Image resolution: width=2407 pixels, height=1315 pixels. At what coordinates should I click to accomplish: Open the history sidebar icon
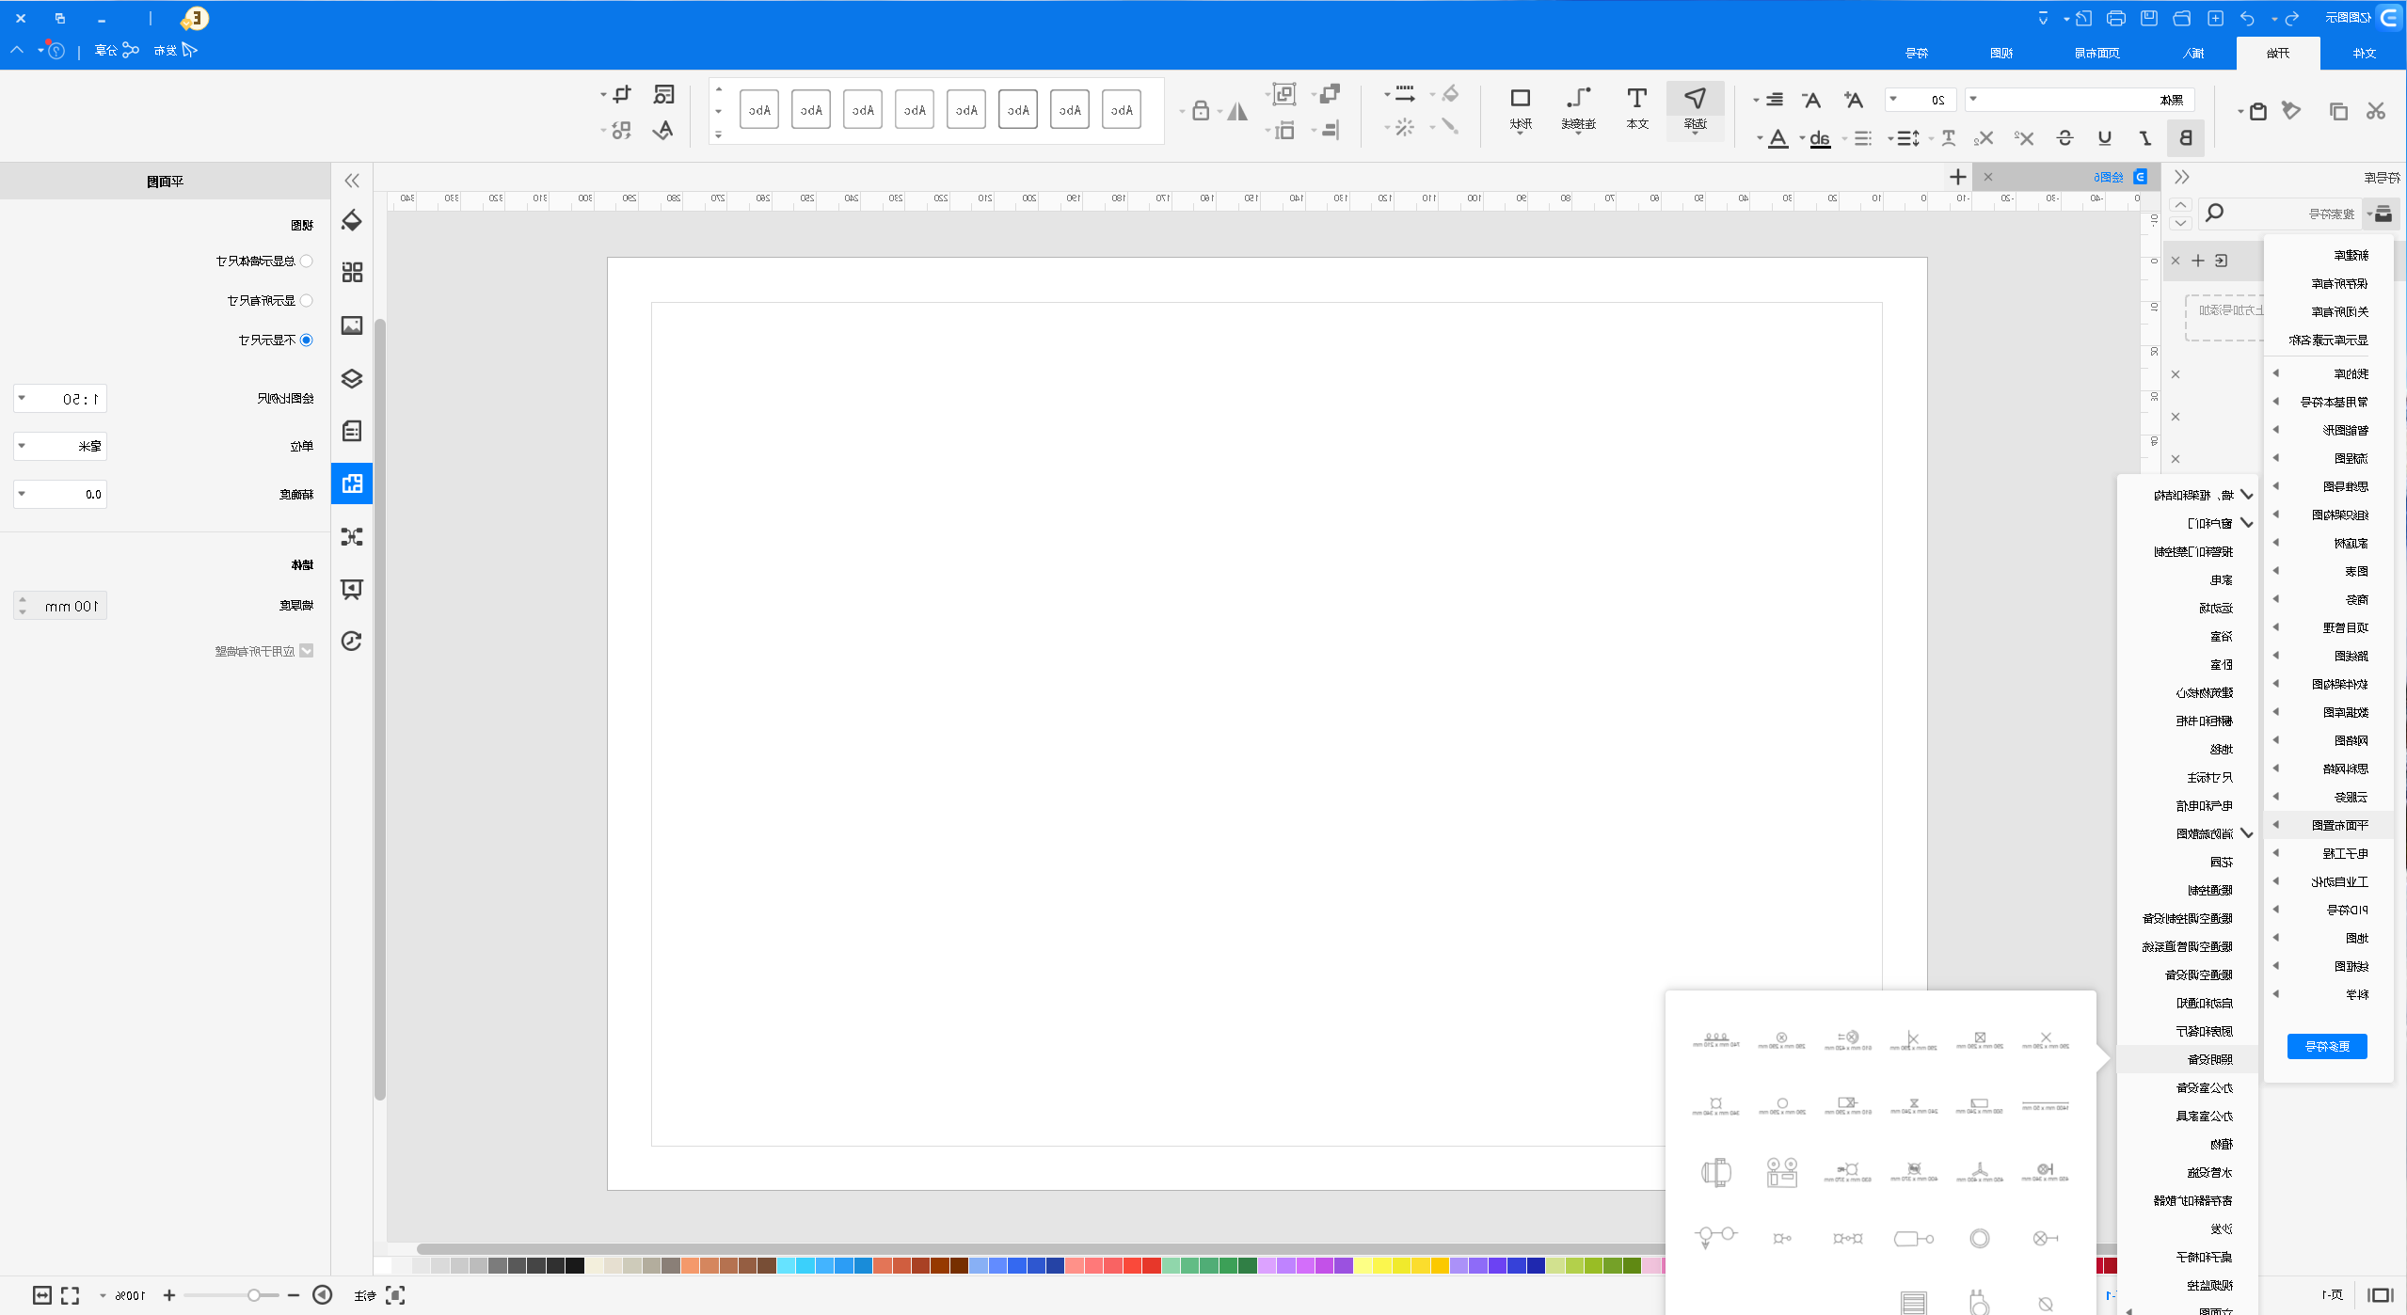click(x=352, y=642)
